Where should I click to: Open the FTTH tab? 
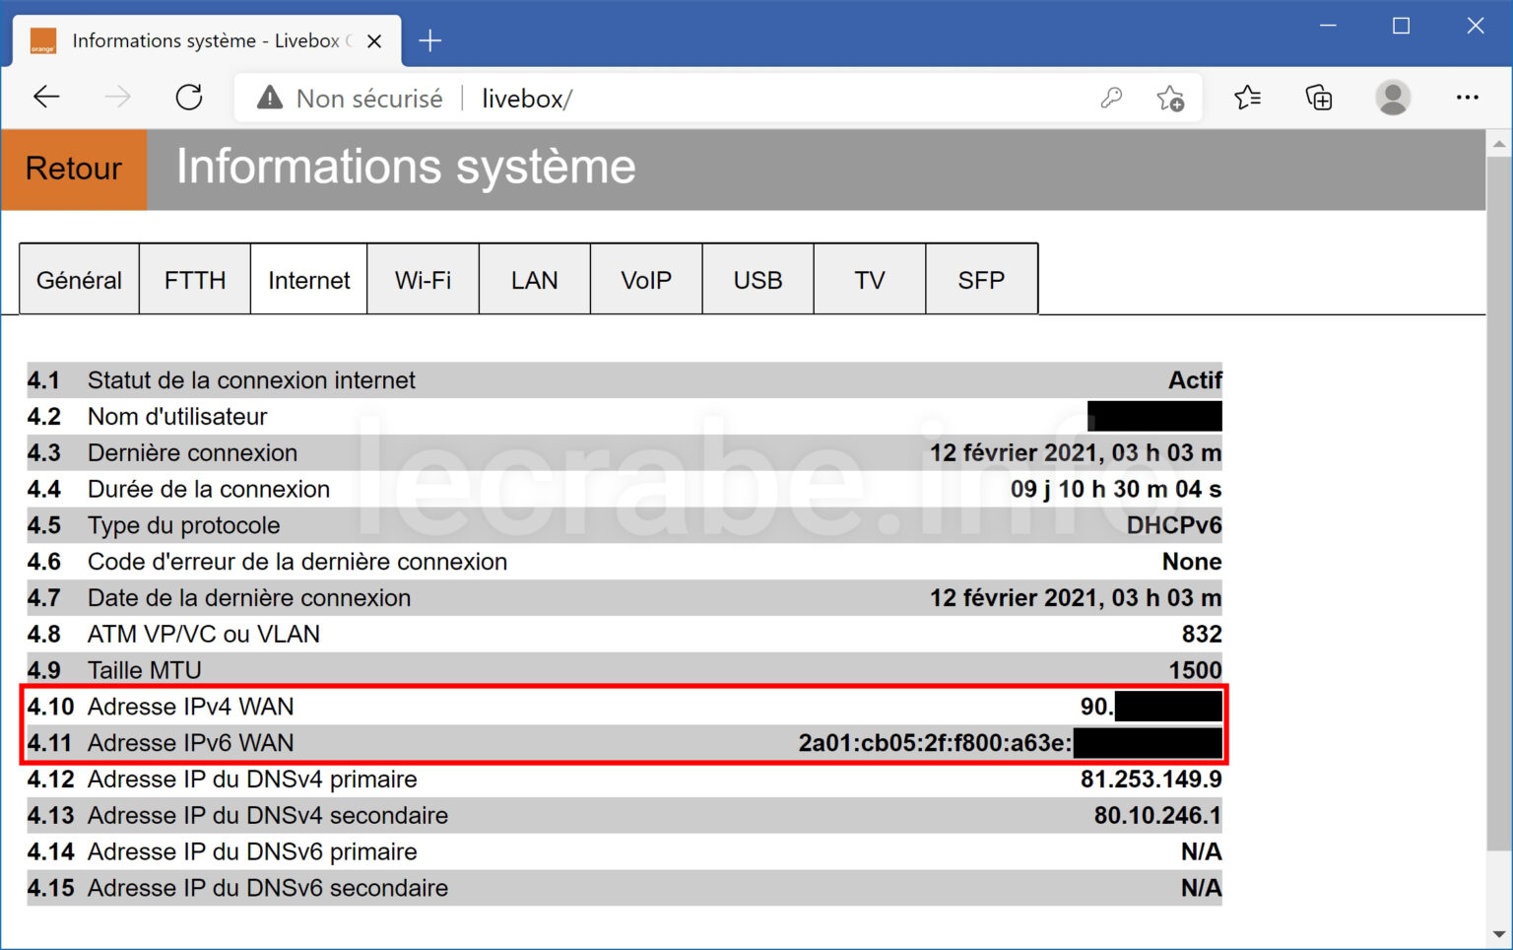point(194,279)
